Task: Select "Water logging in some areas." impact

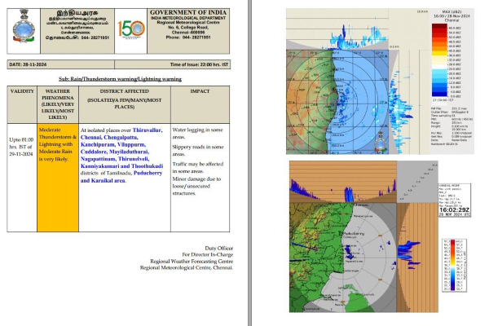Action: 197,133
